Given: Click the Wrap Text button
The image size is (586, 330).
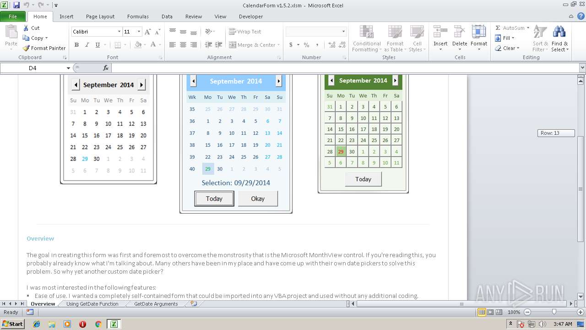Looking at the screenshot, I should 245,32.
